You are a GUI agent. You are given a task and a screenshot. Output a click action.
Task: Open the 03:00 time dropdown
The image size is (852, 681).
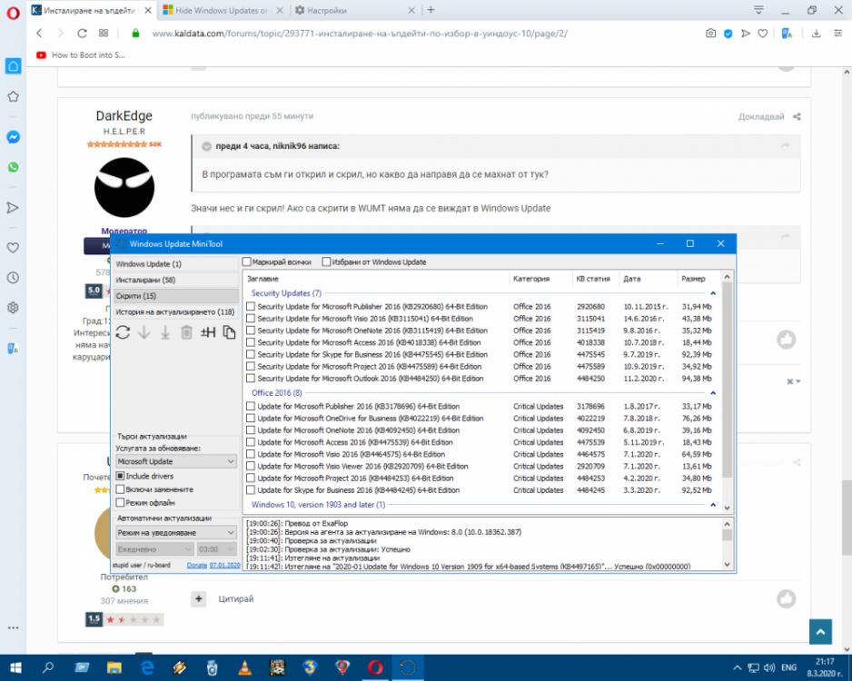click(x=216, y=549)
